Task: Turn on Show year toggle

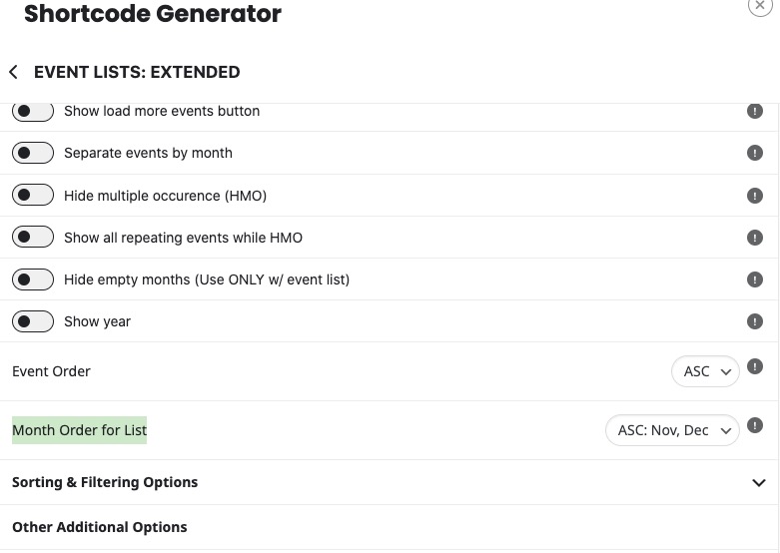Action: click(x=33, y=321)
